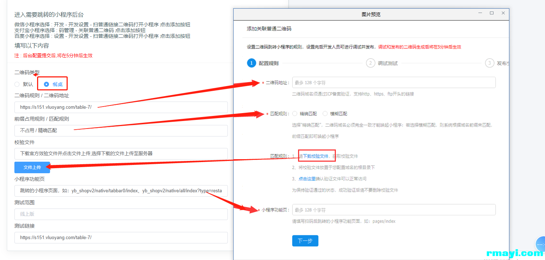Screen dimensions: 545x260
Task: Click the 前缀占用规则 / 匹配规则 field
Action: coord(121,130)
